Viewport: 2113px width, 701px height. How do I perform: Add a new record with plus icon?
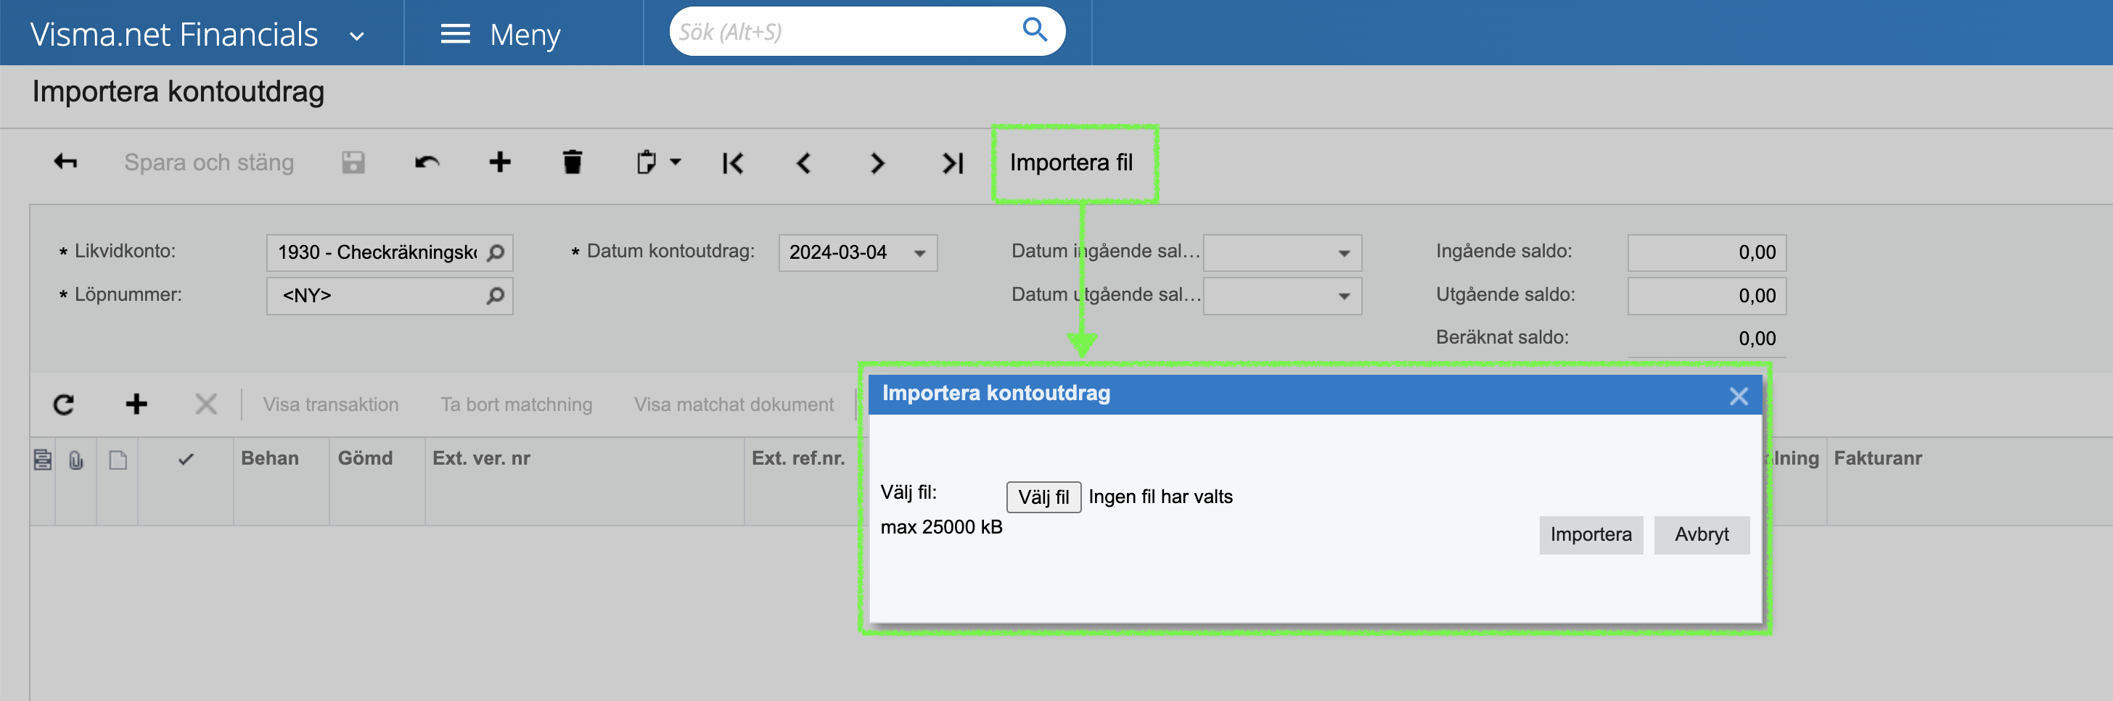[x=499, y=162]
